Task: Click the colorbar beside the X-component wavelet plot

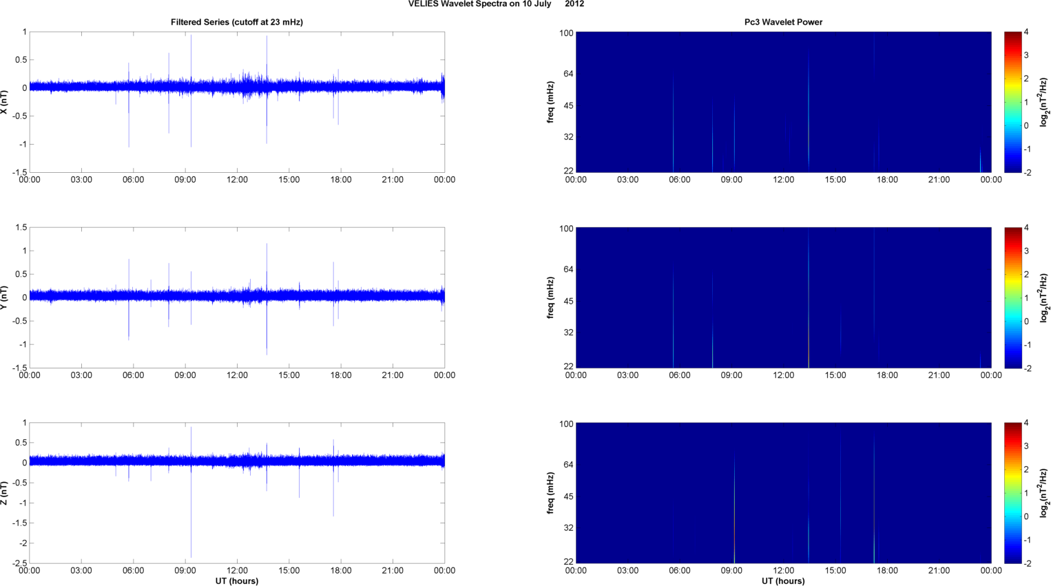Action: click(x=1012, y=102)
